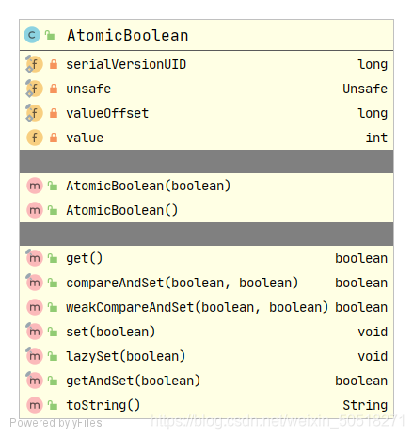
Task: Click the public visibility icon next to AtomicBoolean title
Action: pos(50,35)
